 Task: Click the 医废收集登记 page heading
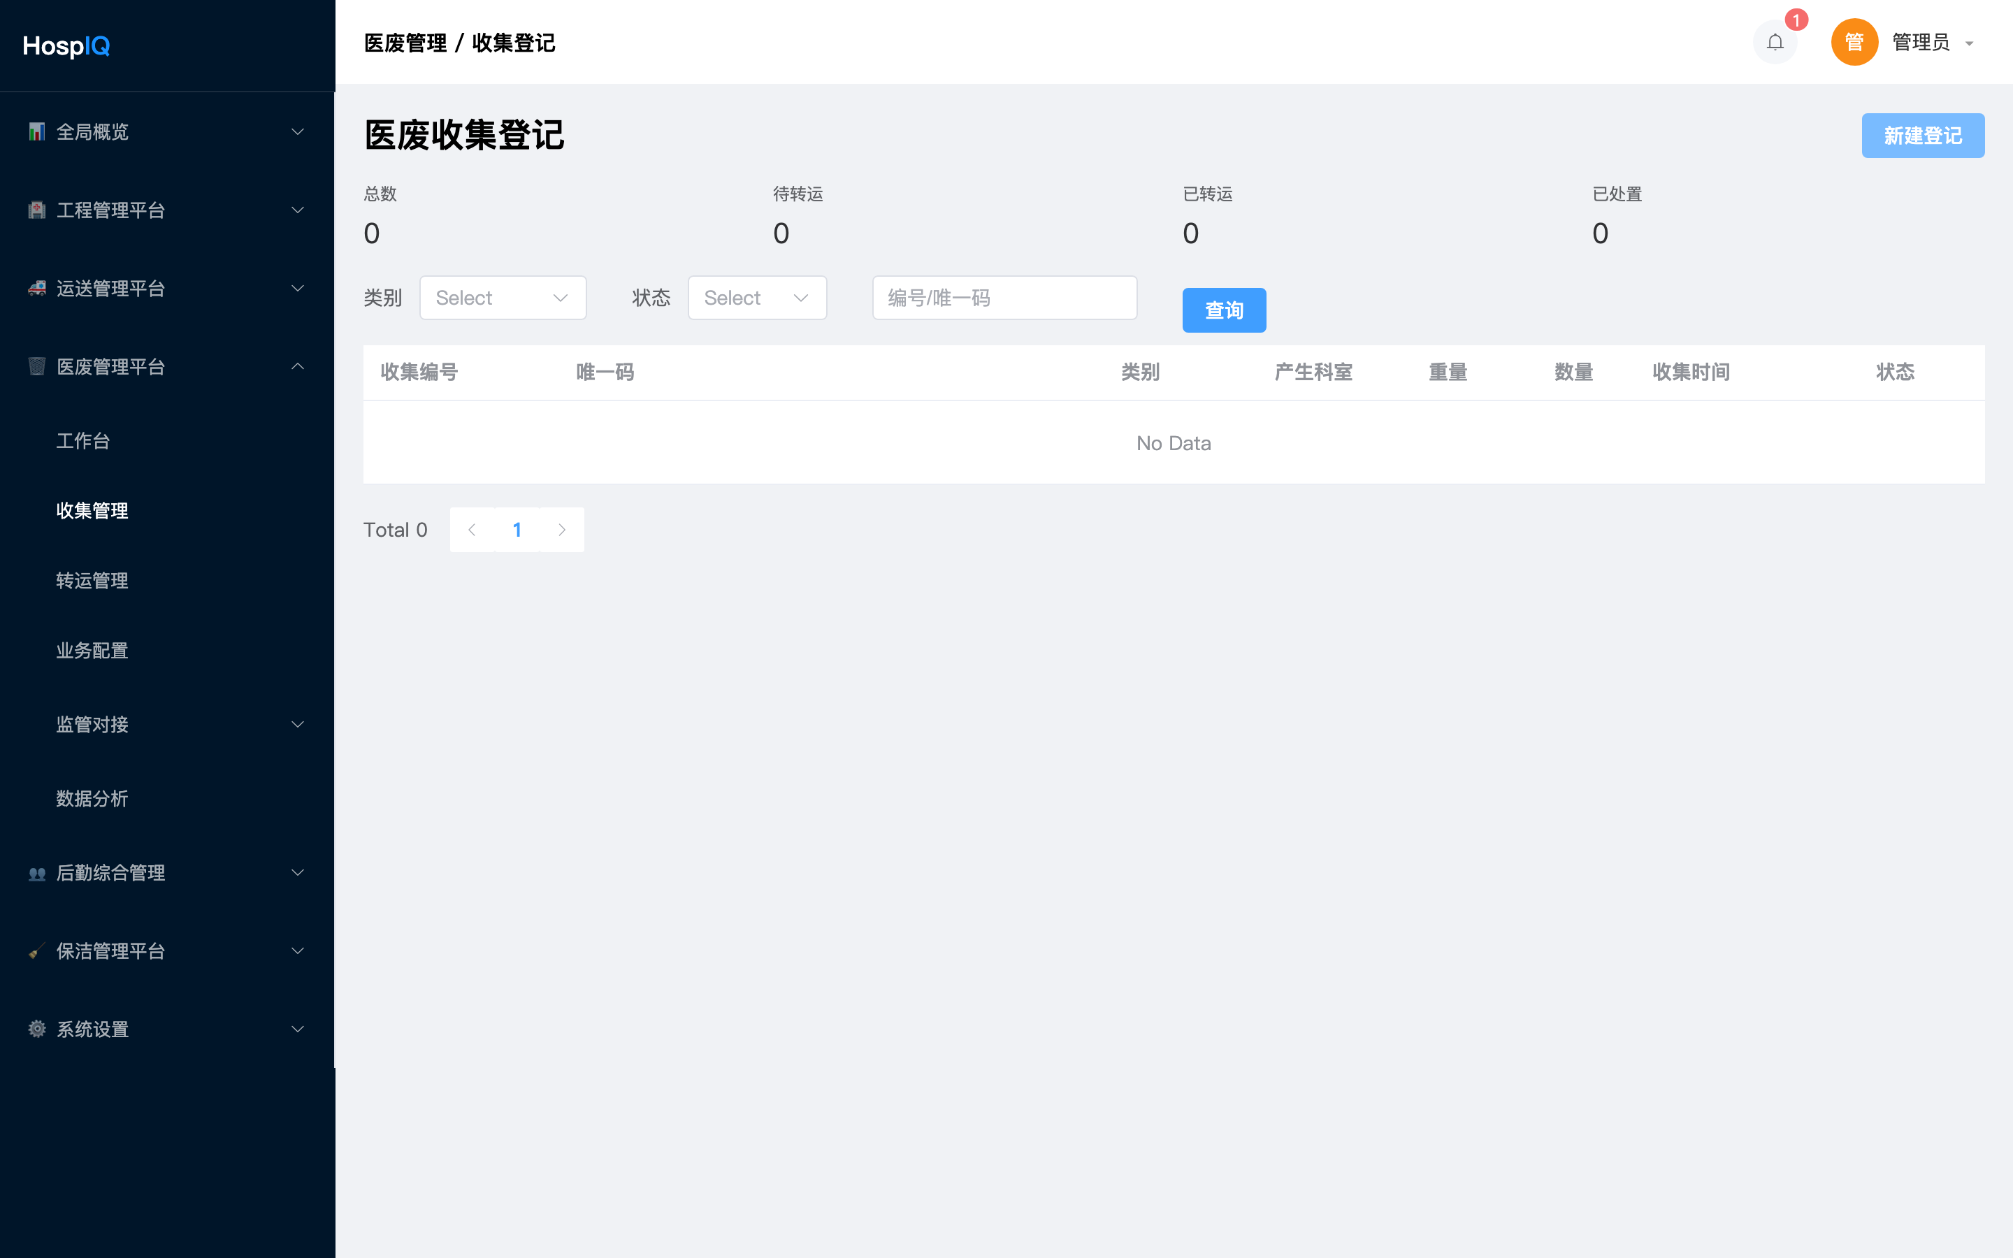click(464, 136)
